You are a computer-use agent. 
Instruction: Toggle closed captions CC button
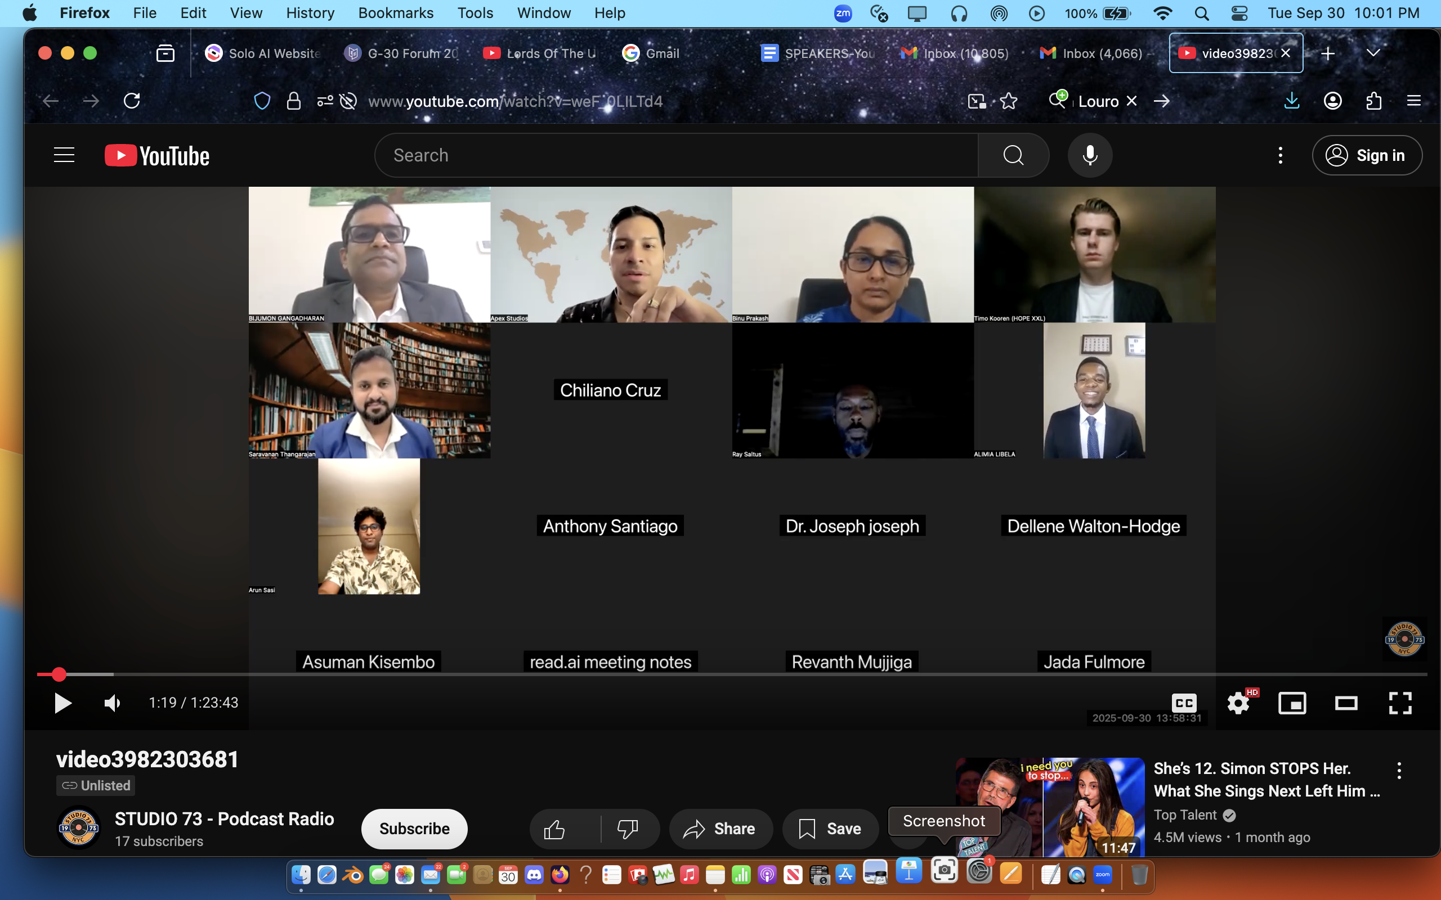[1184, 703]
